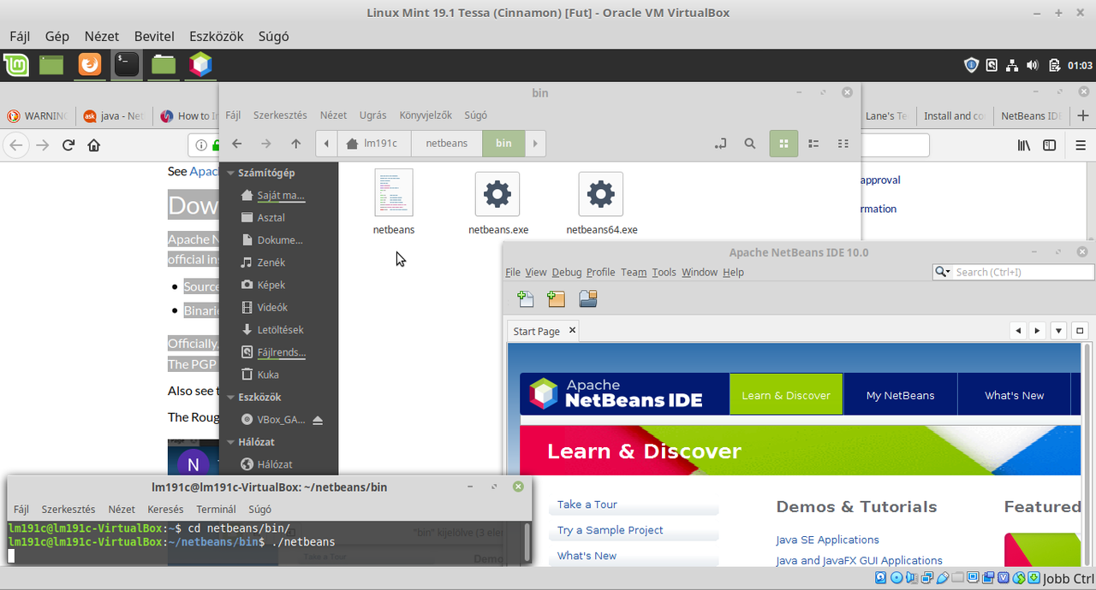Image resolution: width=1096 pixels, height=590 pixels.
Task: Click the NetBeans New Project icon
Action: [557, 298]
